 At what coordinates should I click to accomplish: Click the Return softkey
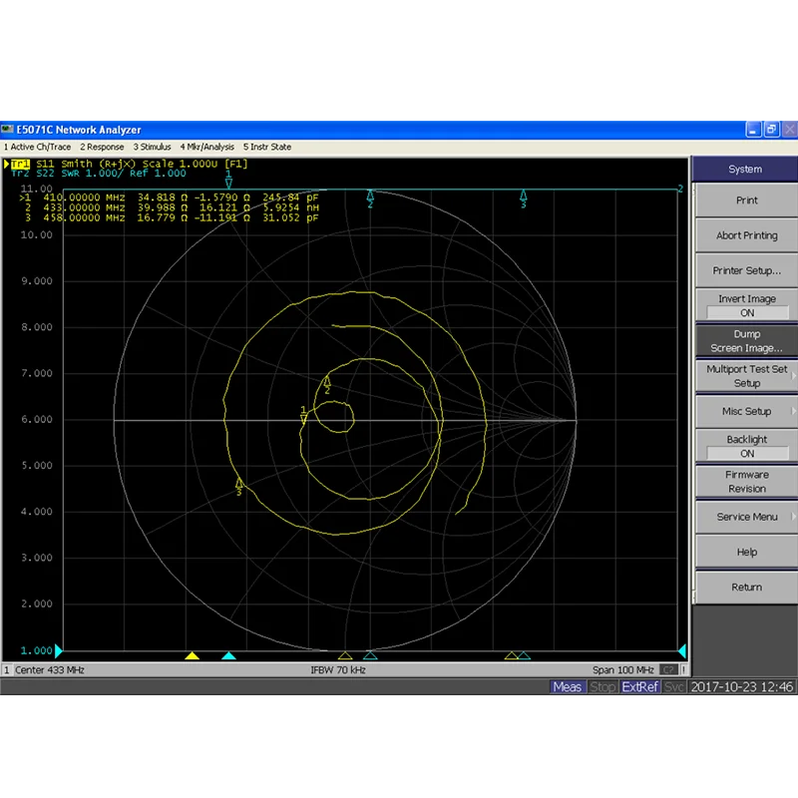pyautogui.click(x=746, y=587)
